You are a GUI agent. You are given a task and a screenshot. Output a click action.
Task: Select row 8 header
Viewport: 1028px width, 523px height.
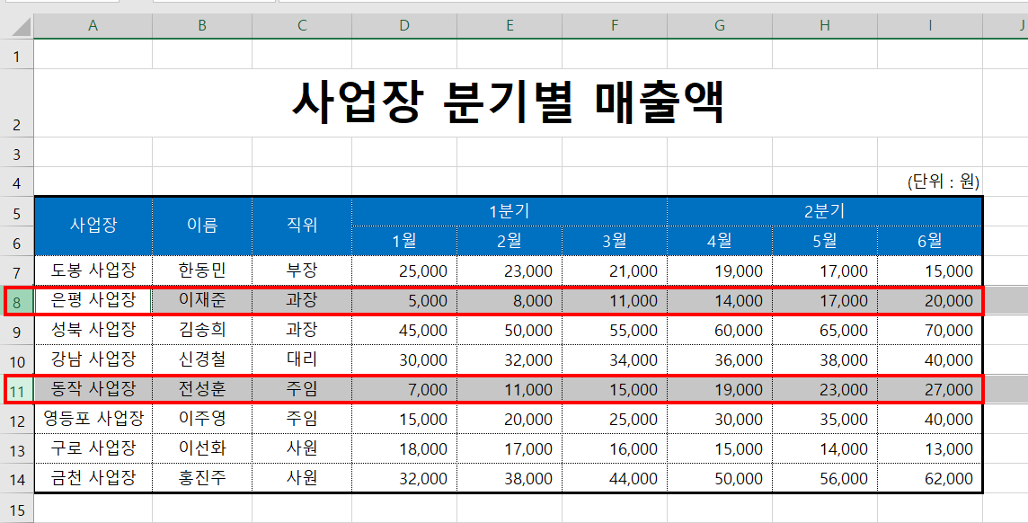[x=16, y=301]
